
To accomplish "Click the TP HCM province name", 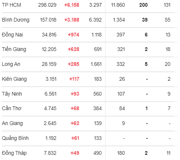I will (12, 5).
